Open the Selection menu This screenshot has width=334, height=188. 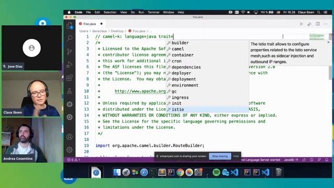click(110, 13)
